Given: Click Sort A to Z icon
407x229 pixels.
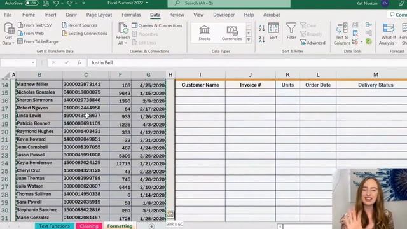Looking at the screenshot, I should (261, 28).
